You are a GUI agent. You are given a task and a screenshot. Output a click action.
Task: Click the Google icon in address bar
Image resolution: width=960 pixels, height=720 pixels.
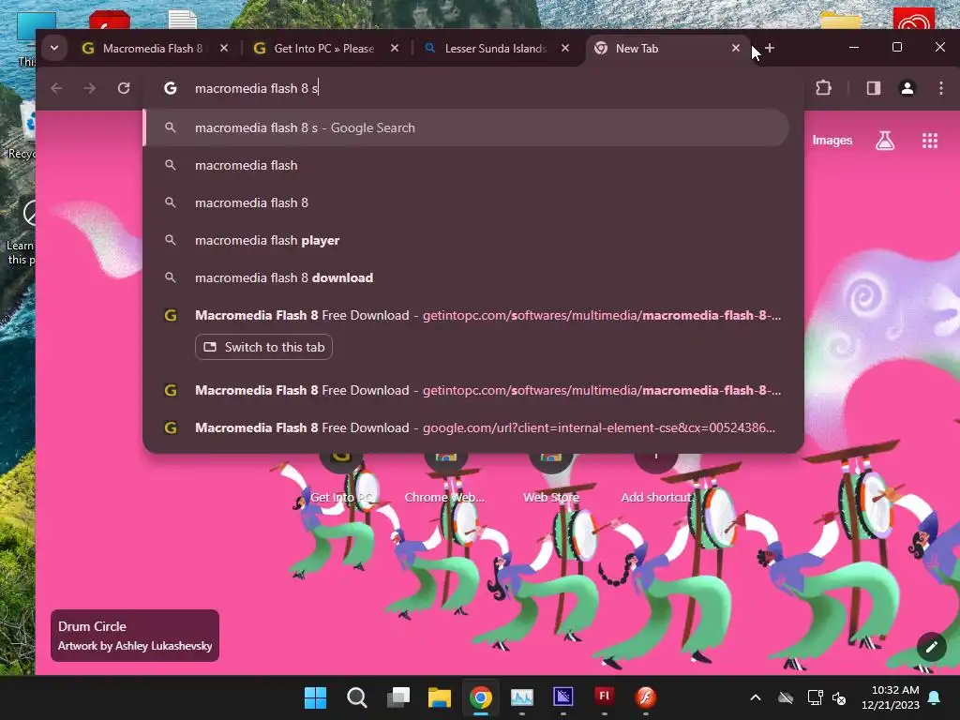[x=171, y=88]
